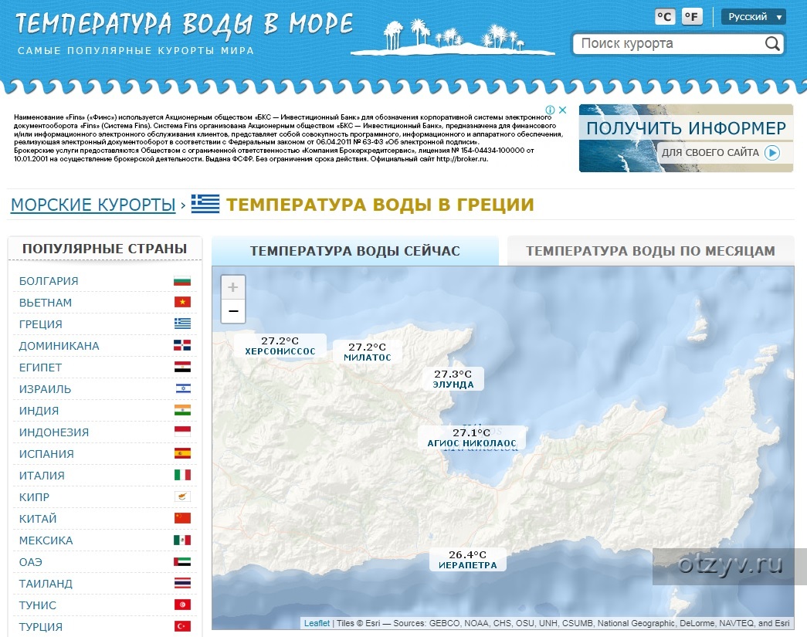Focus the 'Поиск курорта' search field
807x637 pixels.
[x=668, y=44]
